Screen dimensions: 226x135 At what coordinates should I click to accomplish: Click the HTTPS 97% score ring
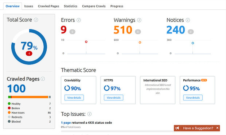[x=107, y=88]
